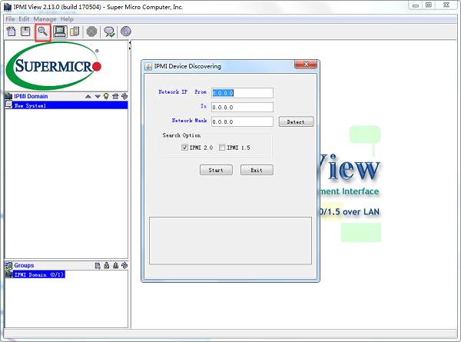The height and width of the screenshot is (342, 461).
Task: Close the IPMI Device Discovering dialog
Action: tap(306, 64)
